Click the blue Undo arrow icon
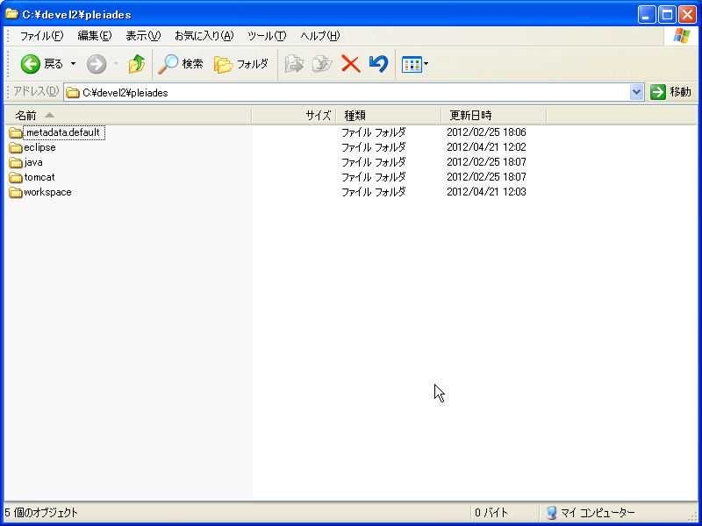The image size is (702, 526). 378,64
